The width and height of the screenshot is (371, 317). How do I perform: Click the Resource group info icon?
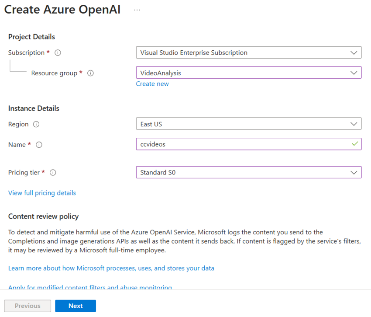90,73
